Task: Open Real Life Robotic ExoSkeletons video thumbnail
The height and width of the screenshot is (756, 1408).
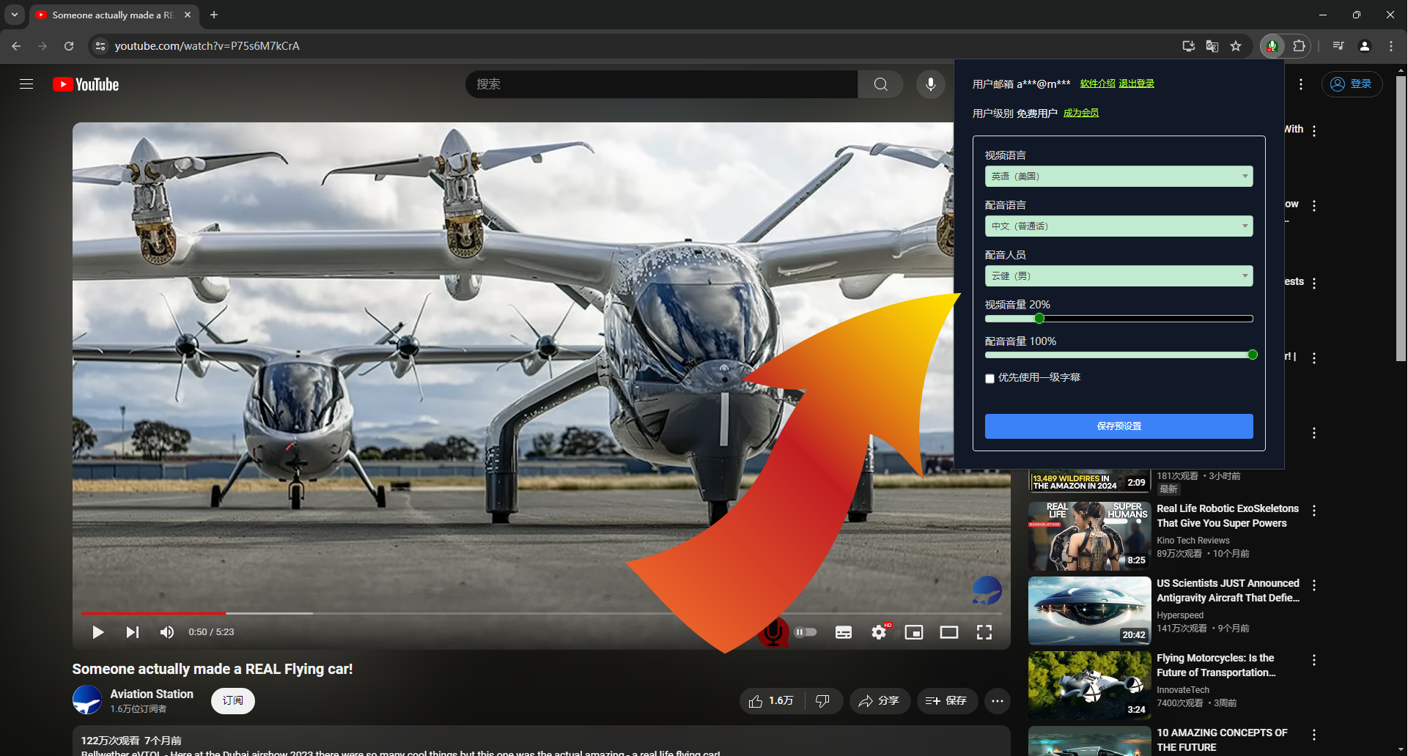Action: pos(1088,536)
